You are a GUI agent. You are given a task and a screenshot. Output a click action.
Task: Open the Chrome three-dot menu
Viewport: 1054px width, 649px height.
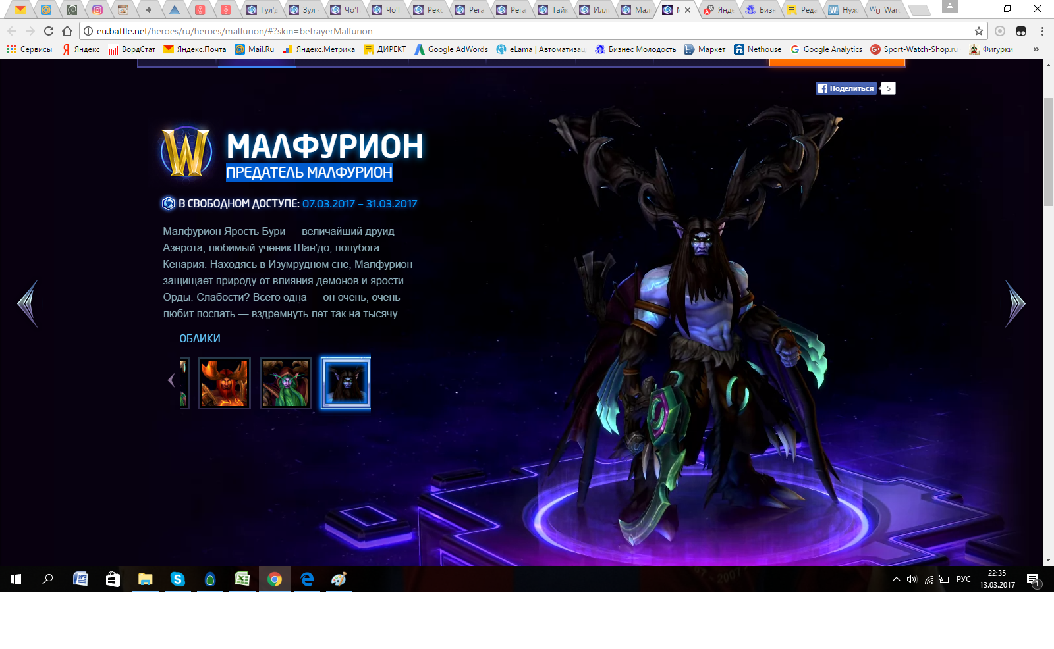[1042, 31]
